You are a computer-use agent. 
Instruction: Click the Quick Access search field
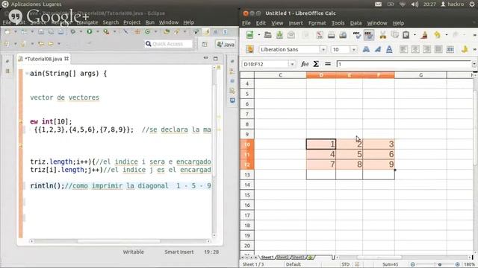pyautogui.click(x=169, y=44)
